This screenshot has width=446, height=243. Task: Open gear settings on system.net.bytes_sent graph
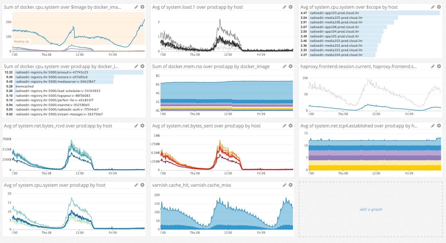[291, 126]
